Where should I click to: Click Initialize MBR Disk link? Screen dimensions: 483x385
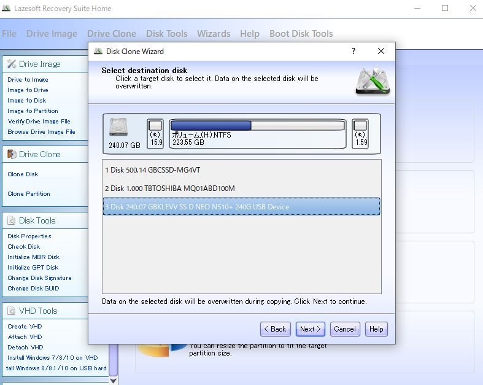point(33,257)
